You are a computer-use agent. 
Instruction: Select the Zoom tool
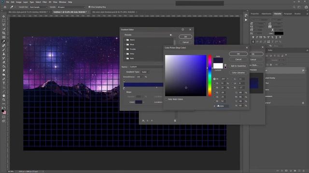pyautogui.click(x=3, y=99)
